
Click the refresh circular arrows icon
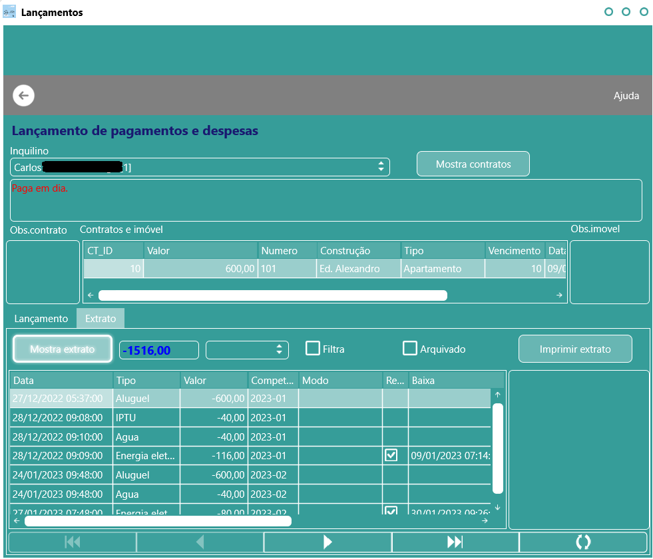(583, 542)
